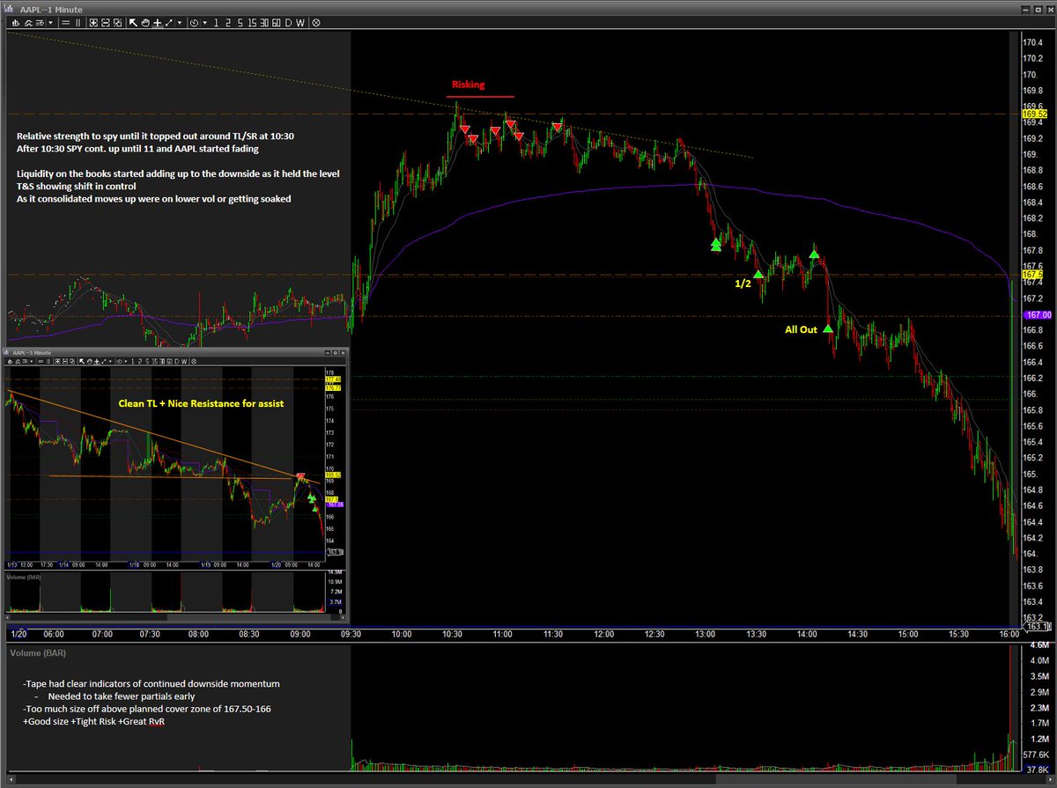
Task: Open indicators icon in 5 Minute window toolbar
Action: tap(18, 361)
